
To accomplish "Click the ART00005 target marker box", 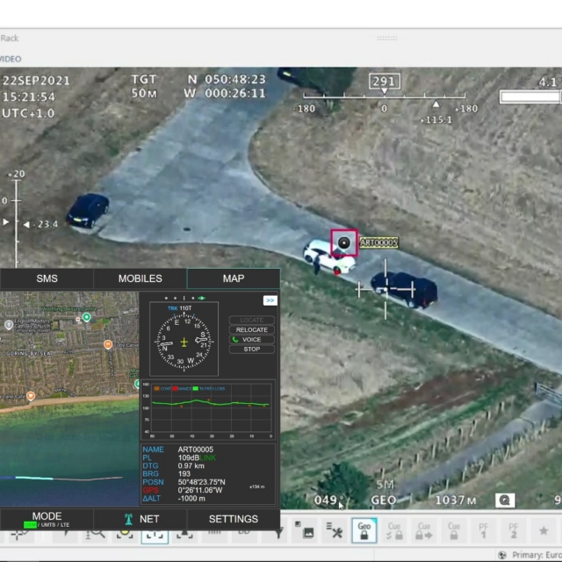I will click(x=343, y=242).
